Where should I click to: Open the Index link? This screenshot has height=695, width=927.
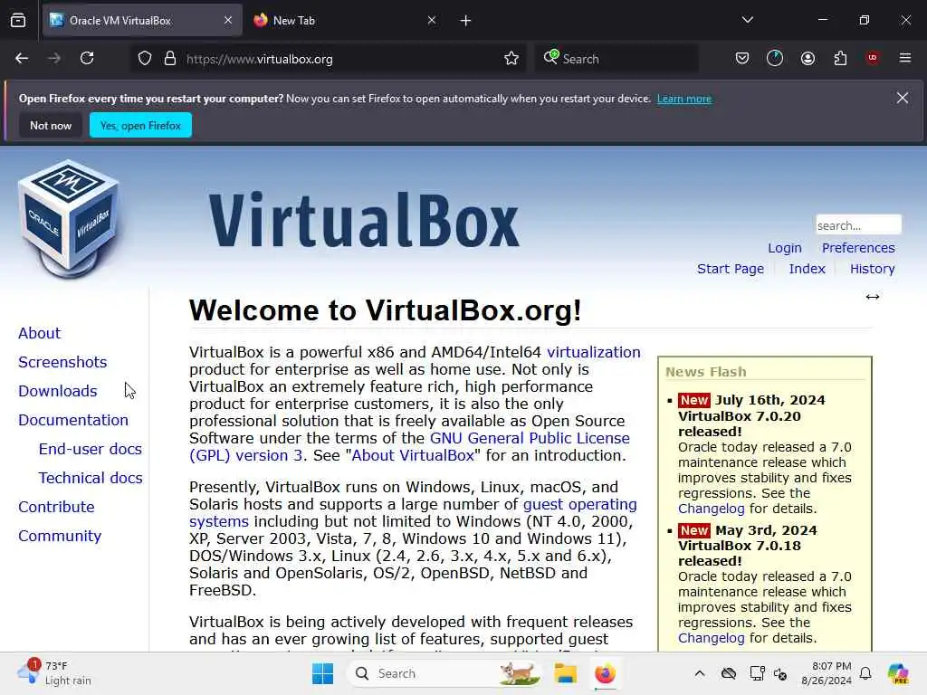[x=807, y=269]
